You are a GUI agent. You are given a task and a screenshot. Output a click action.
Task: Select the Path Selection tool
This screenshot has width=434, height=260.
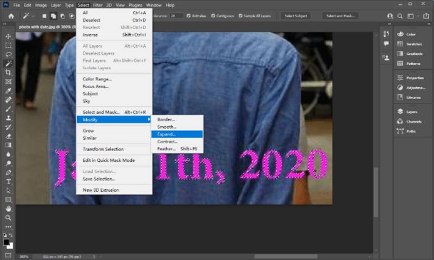pos(8,191)
